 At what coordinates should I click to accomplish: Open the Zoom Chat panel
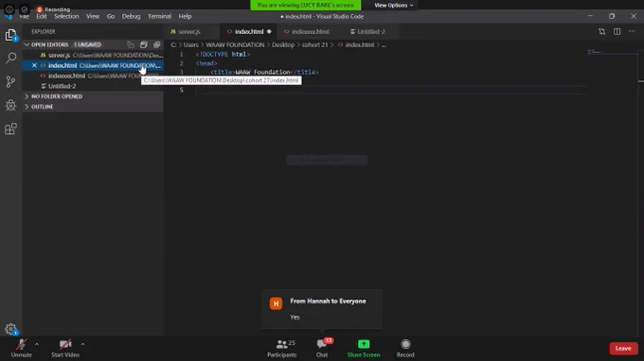coord(322,349)
